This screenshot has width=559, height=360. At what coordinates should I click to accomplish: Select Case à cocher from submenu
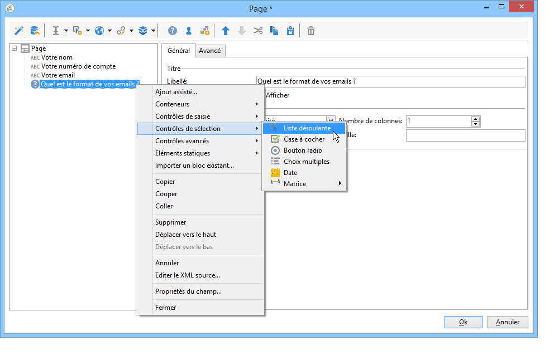pos(304,139)
